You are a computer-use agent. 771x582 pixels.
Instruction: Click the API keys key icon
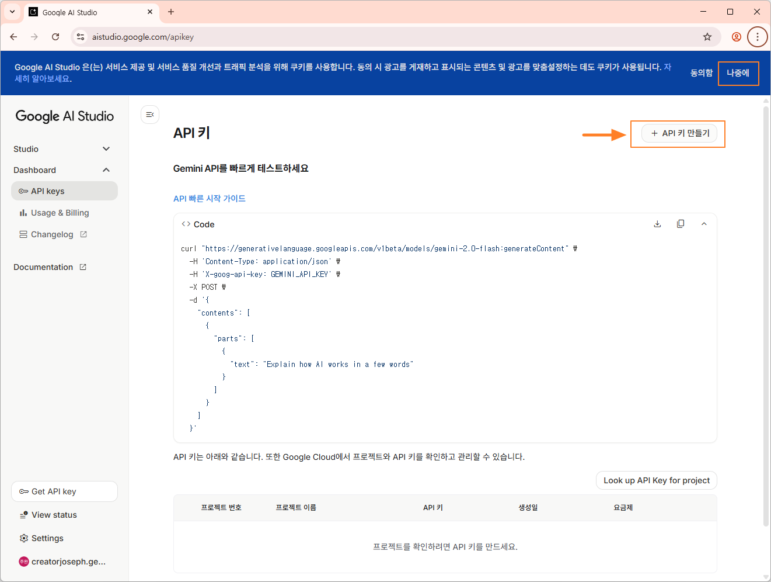tap(23, 191)
